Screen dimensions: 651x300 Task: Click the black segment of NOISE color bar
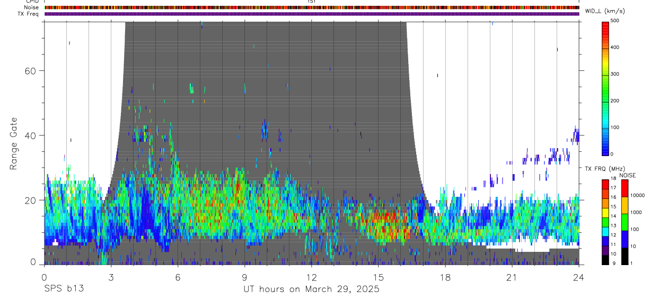tap(624, 256)
